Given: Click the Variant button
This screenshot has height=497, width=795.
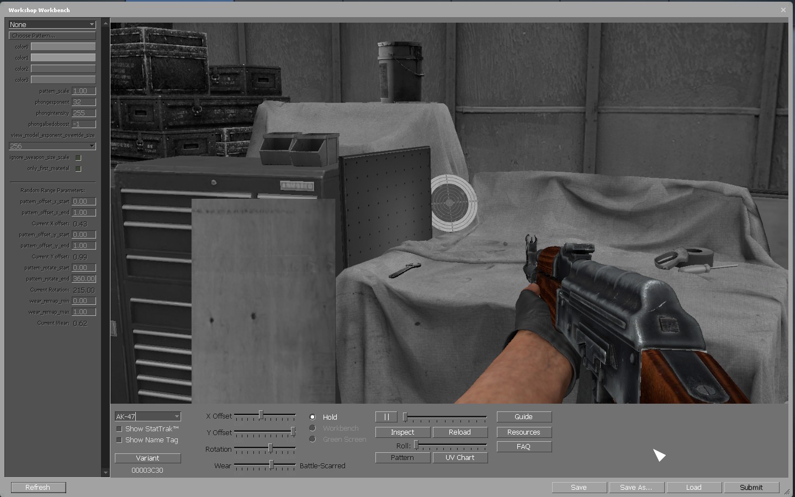Looking at the screenshot, I should coord(147,458).
